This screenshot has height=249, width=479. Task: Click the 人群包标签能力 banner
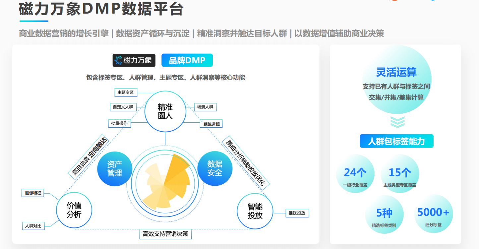(396, 141)
